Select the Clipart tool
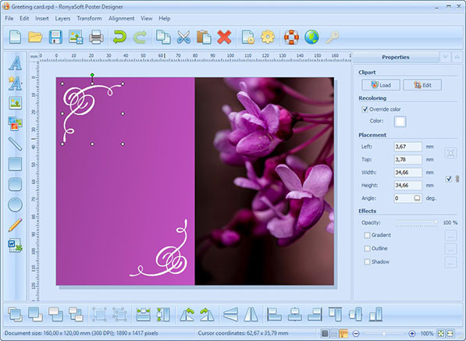This screenshot has width=466, height=341. pos(15,123)
